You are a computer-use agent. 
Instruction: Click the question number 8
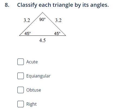7,5
